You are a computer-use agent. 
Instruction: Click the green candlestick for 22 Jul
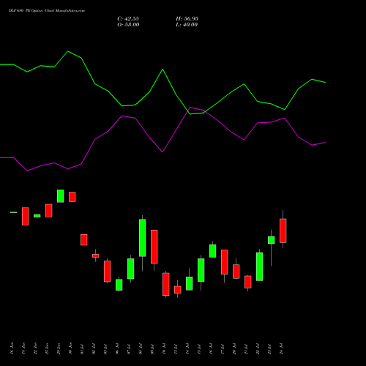[260, 266]
